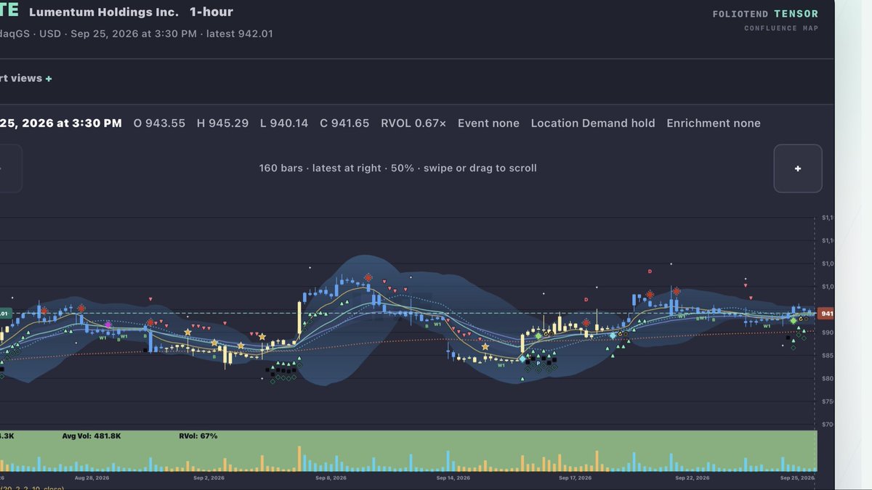The width and height of the screenshot is (872, 490).
Task: Select red burst marker at the Sep 8 peak
Action: pyautogui.click(x=369, y=277)
